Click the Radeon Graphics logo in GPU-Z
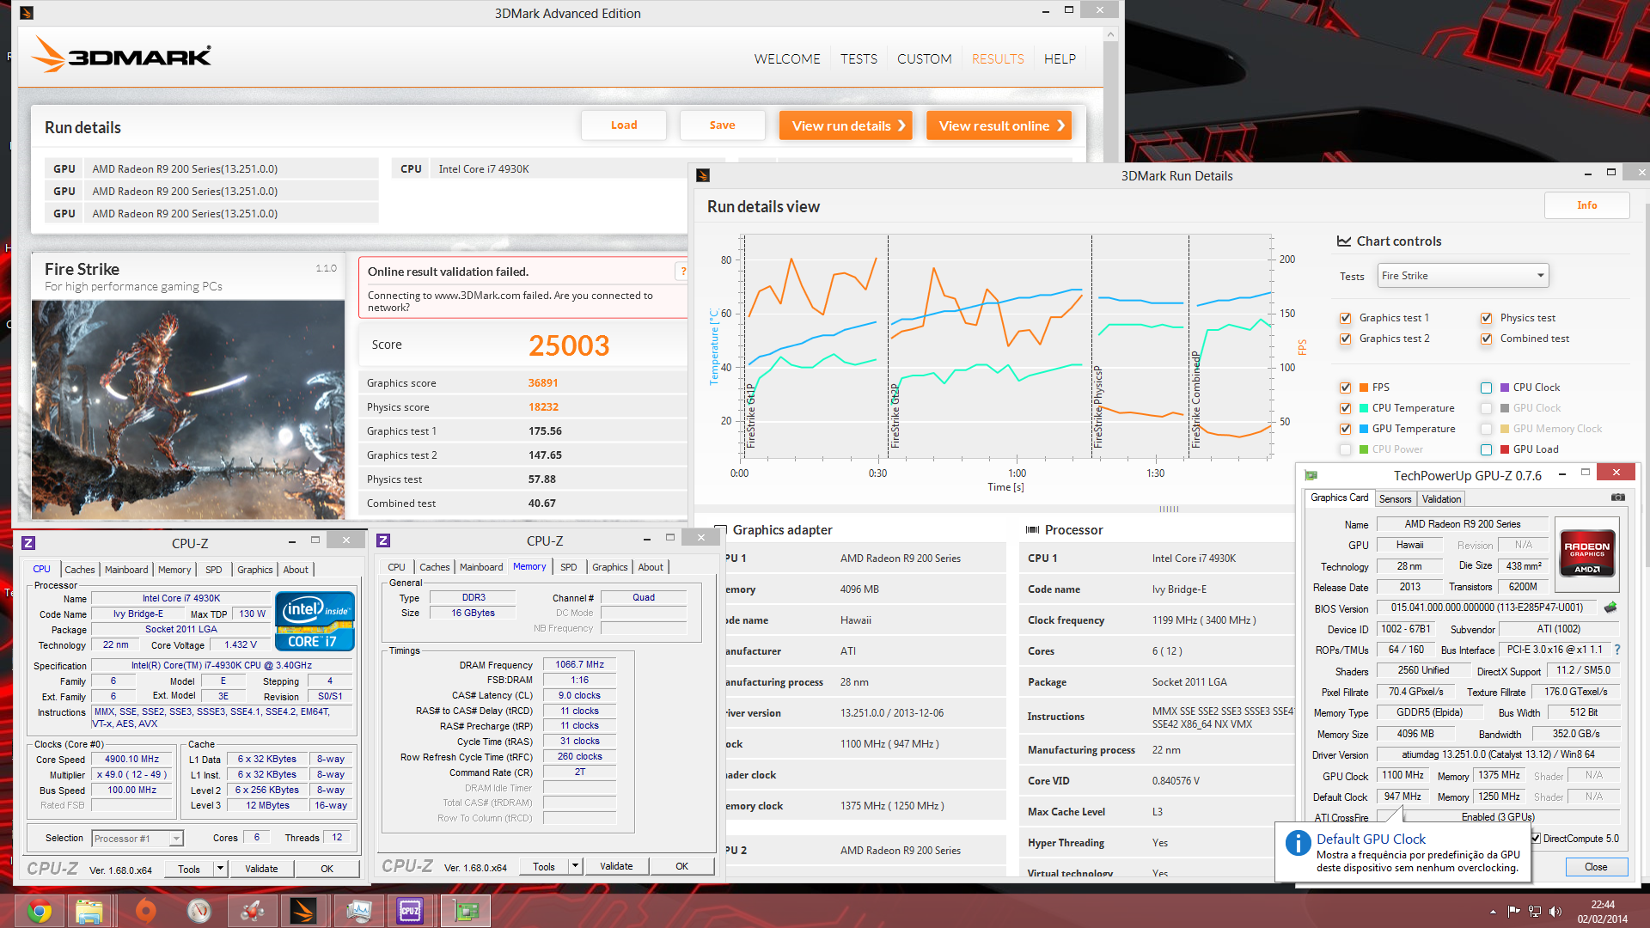Screen dimensions: 1650x928 (1586, 553)
